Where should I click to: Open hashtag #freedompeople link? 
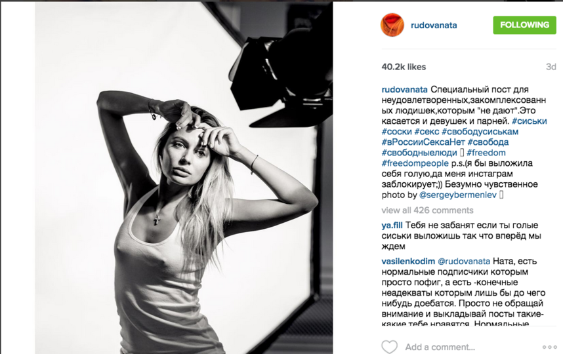tap(415, 163)
